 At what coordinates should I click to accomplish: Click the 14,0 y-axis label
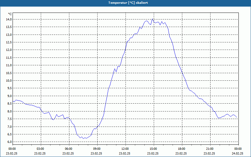(x=9, y=19)
